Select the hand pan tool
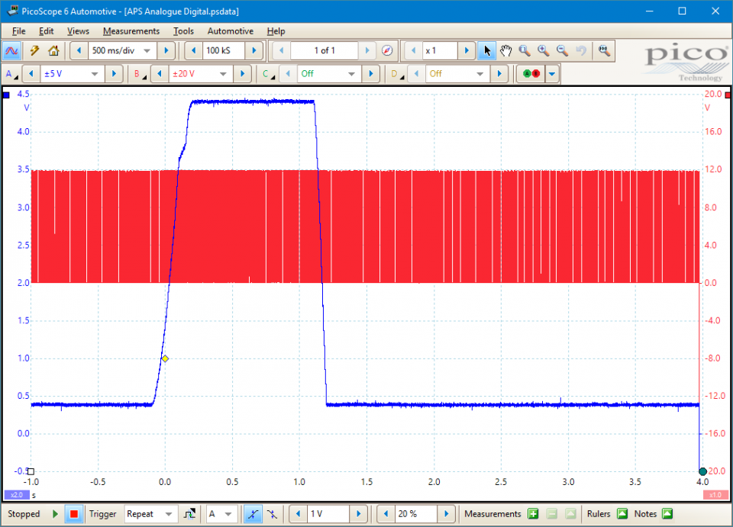 pos(505,51)
